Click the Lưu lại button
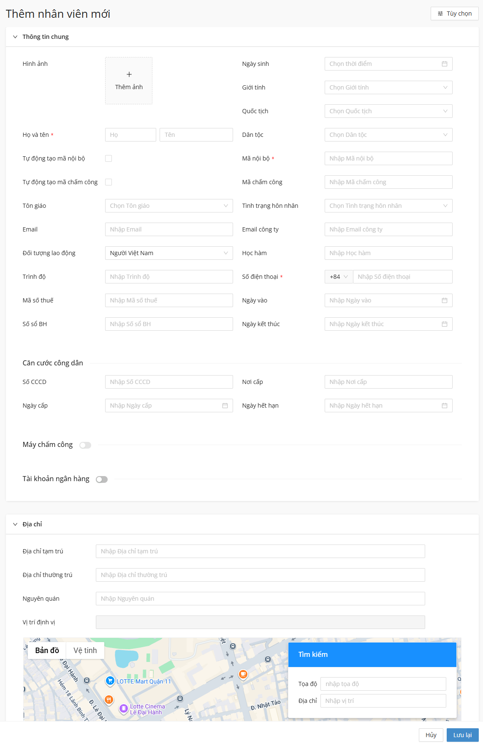483x746 pixels. point(462,735)
